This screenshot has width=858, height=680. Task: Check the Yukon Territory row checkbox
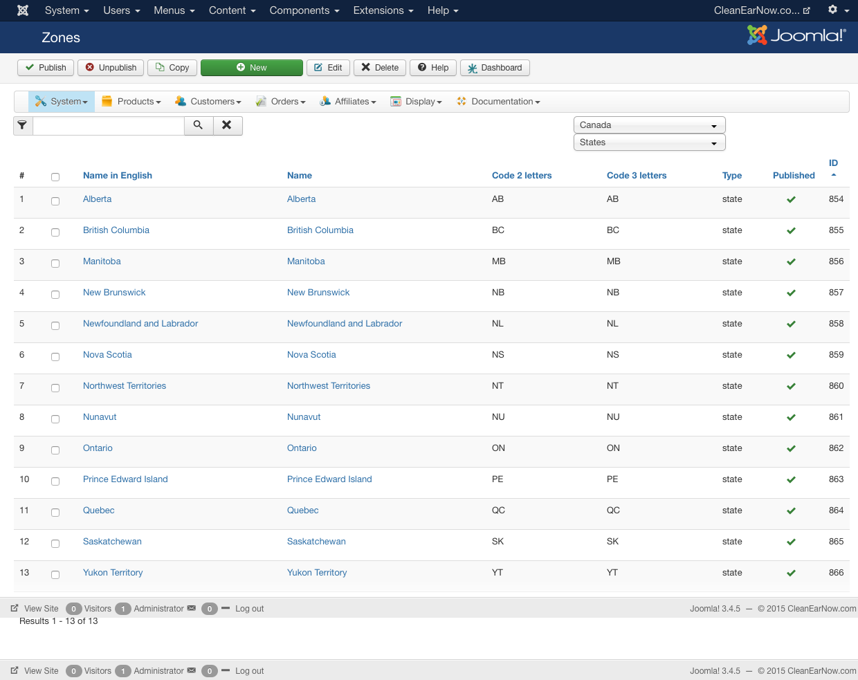(x=55, y=575)
